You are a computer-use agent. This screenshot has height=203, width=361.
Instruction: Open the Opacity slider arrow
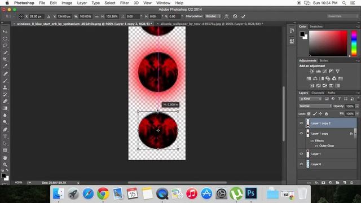[357, 106]
